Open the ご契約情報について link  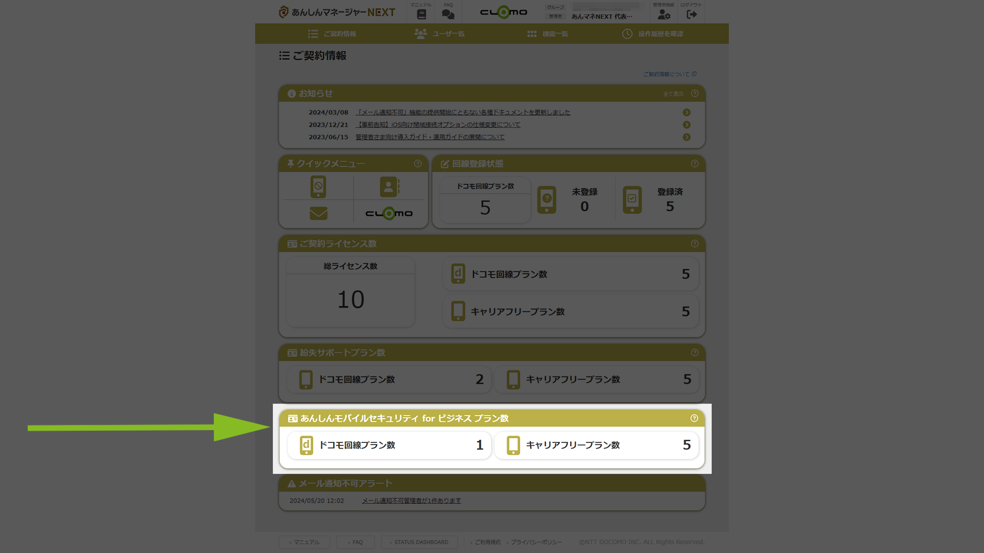click(x=670, y=74)
